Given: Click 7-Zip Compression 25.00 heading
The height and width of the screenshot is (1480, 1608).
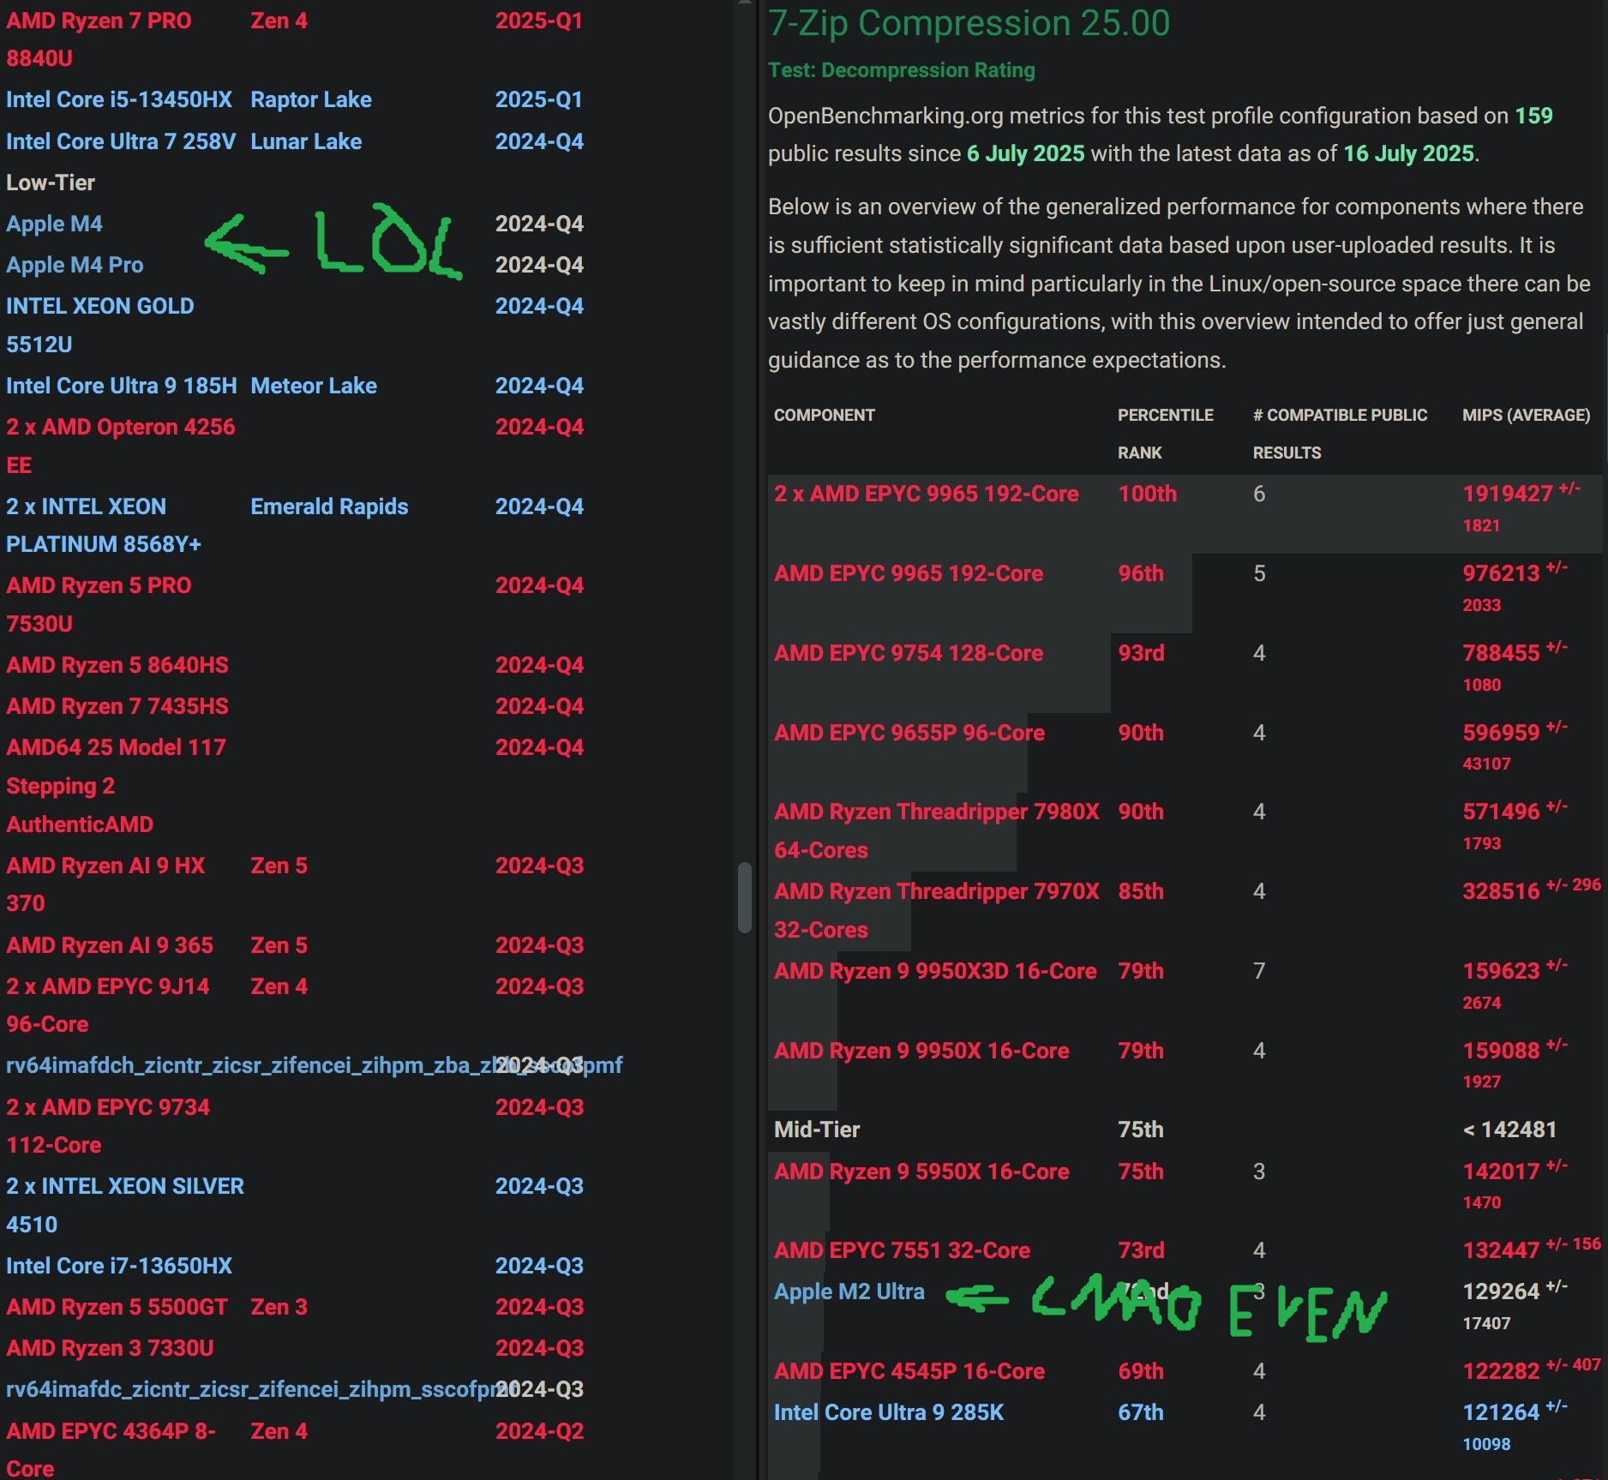Looking at the screenshot, I should tap(969, 23).
